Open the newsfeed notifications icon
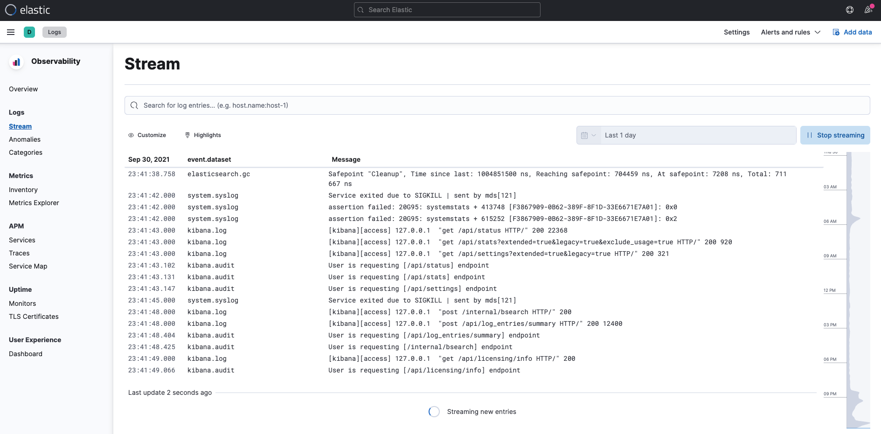Screen dimensions: 881x434 point(868,10)
